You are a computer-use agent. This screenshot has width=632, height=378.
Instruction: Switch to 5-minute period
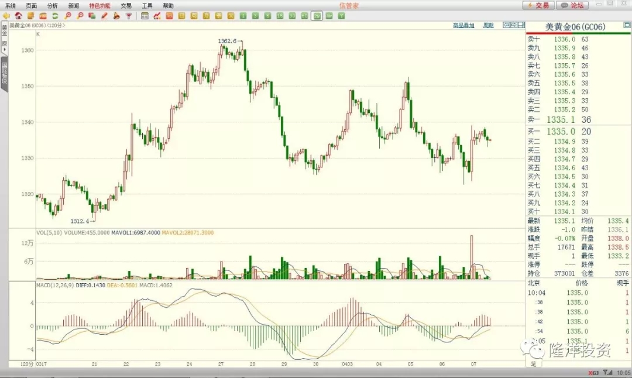point(267,16)
